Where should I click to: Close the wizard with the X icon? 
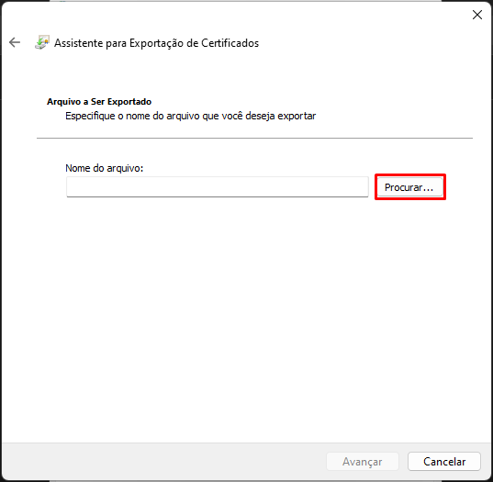[x=477, y=15]
